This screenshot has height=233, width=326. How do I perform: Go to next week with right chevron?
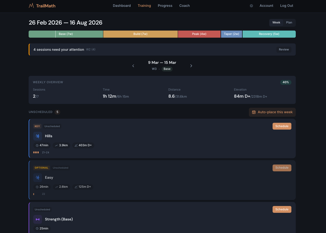click(191, 66)
